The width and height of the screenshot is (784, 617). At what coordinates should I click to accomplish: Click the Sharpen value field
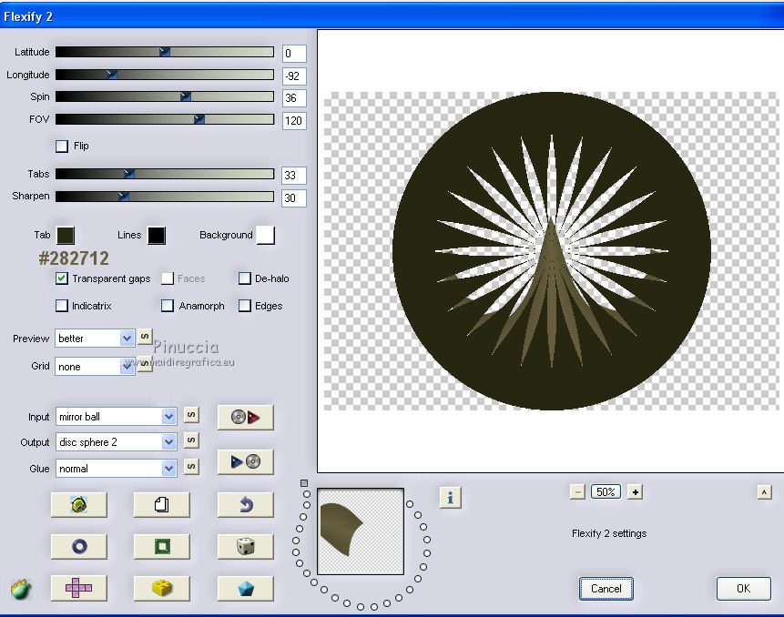294,197
